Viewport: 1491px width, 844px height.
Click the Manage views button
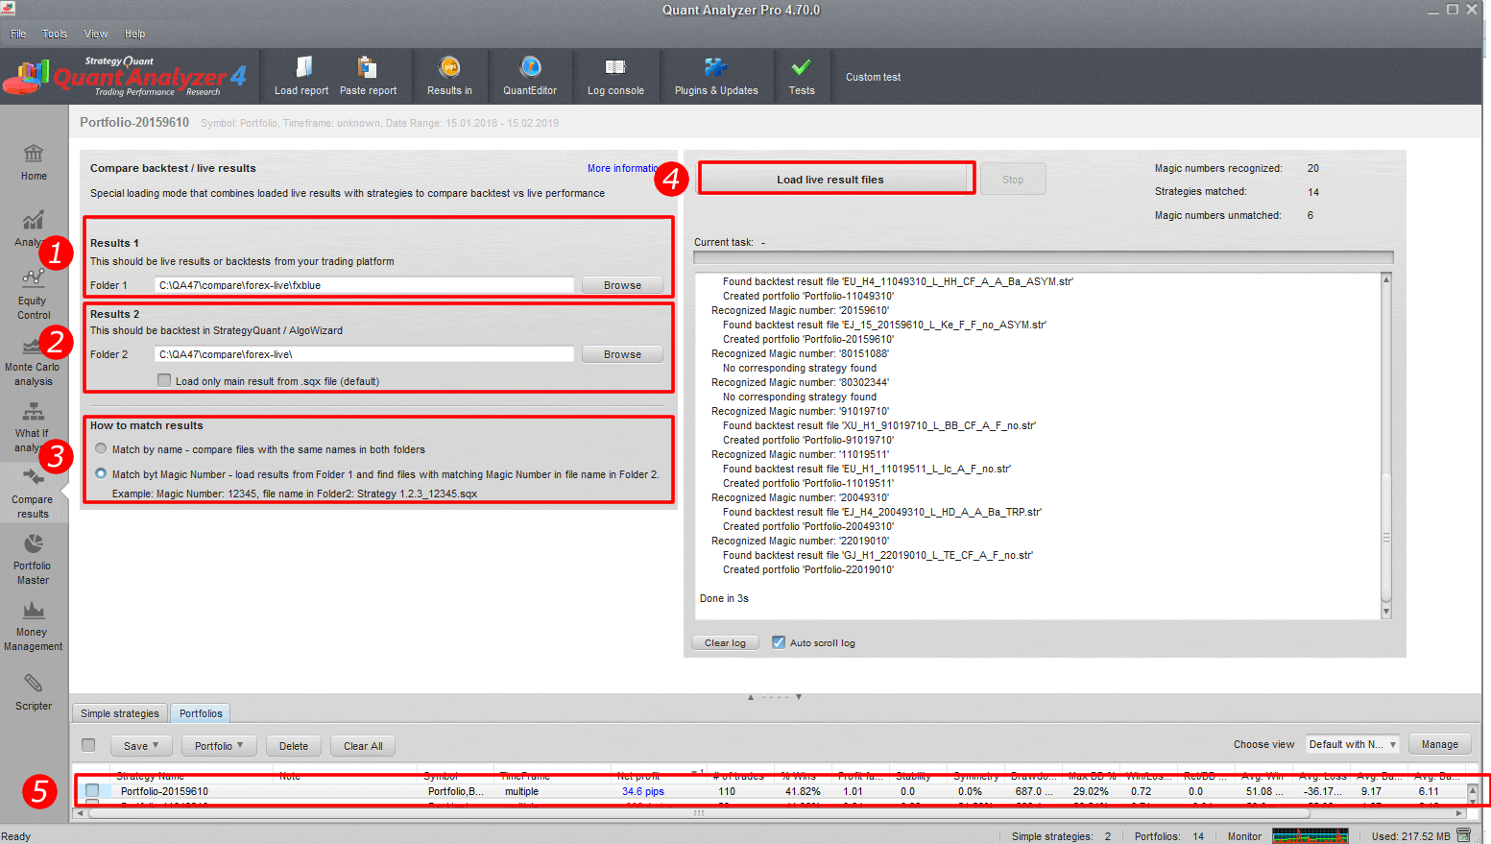point(1439,744)
